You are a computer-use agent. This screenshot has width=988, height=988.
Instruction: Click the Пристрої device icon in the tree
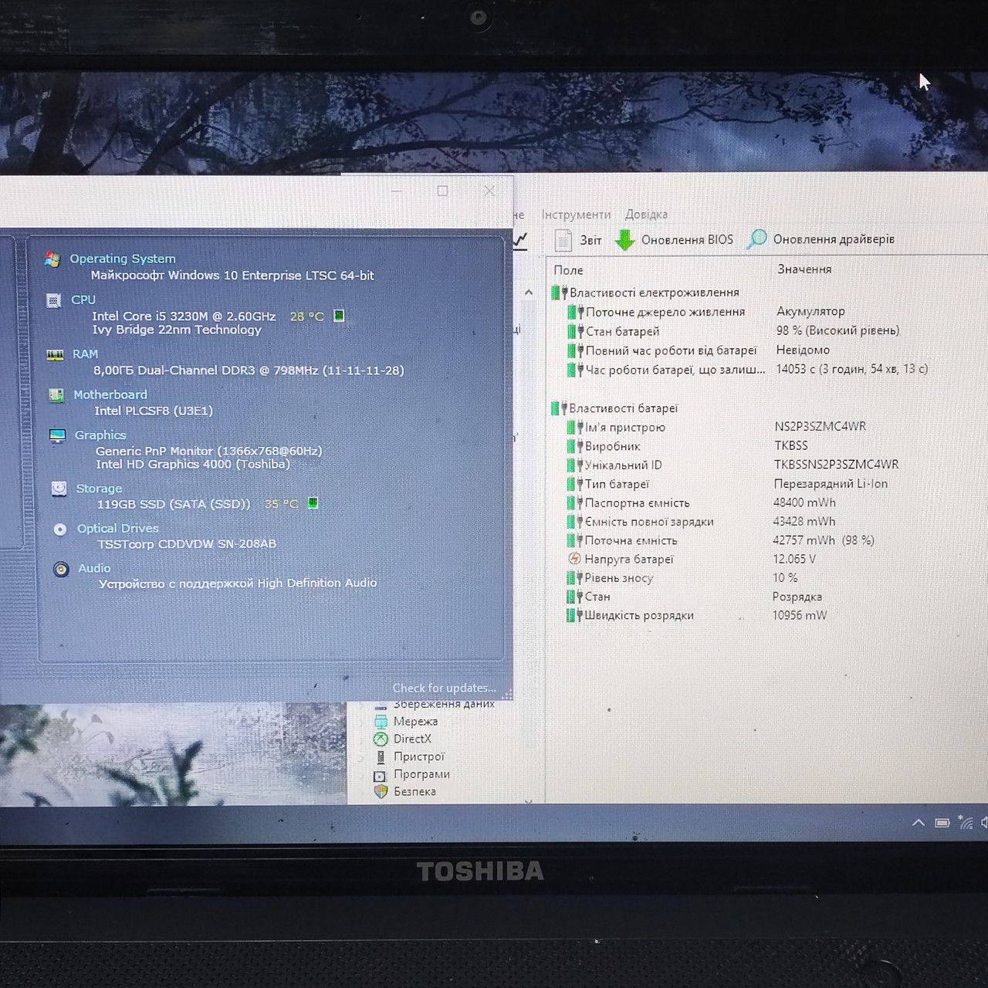(381, 757)
